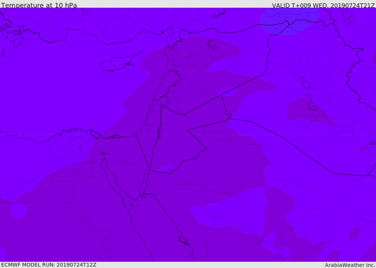Click the 'Temperature at 10 hPa' title text
376x268 pixels.
click(39, 5)
